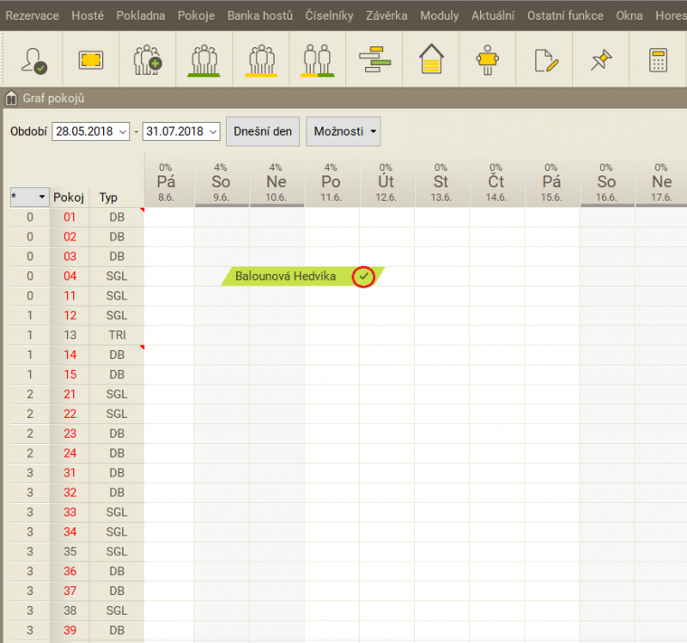Open the room chart bars icon
Screen dimensions: 687x643
coord(374,60)
